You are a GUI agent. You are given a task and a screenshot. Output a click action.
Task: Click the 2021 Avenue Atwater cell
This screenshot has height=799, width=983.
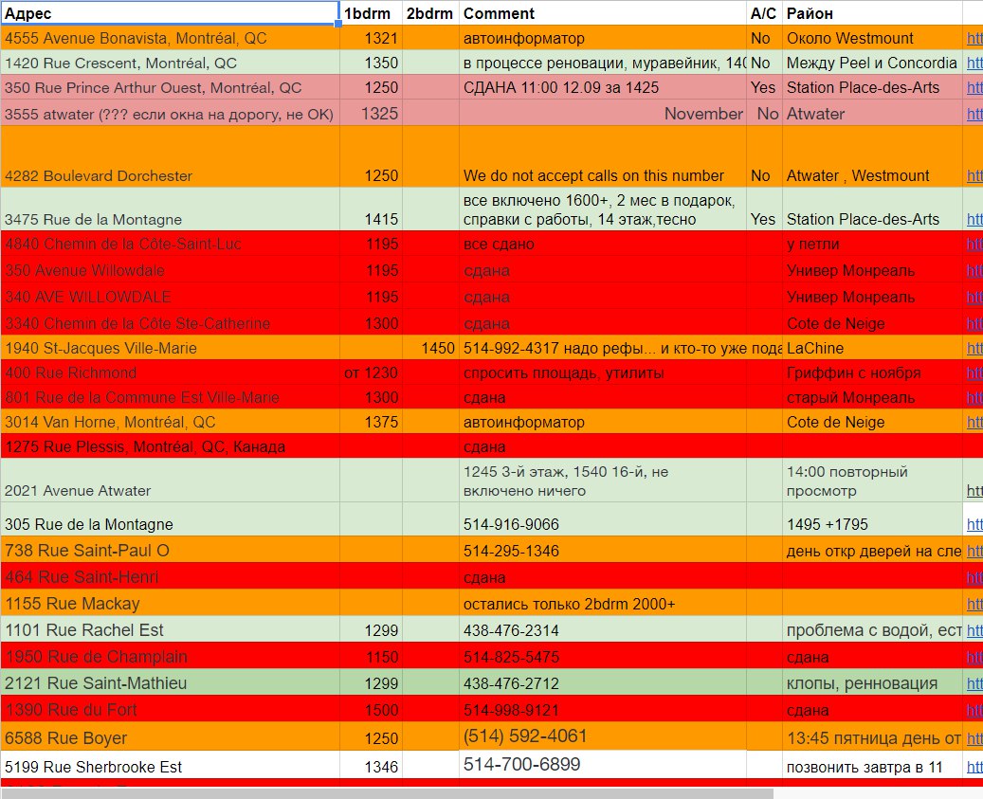click(x=170, y=480)
